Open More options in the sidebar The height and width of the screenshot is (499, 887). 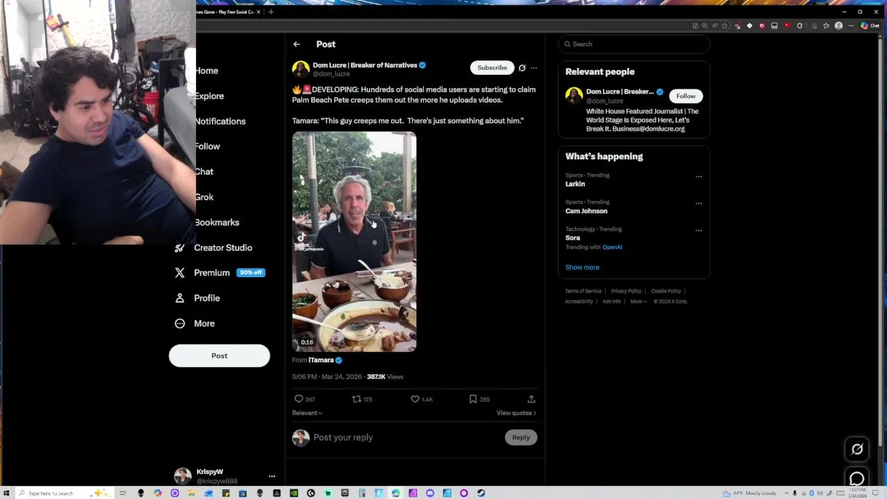click(x=195, y=324)
